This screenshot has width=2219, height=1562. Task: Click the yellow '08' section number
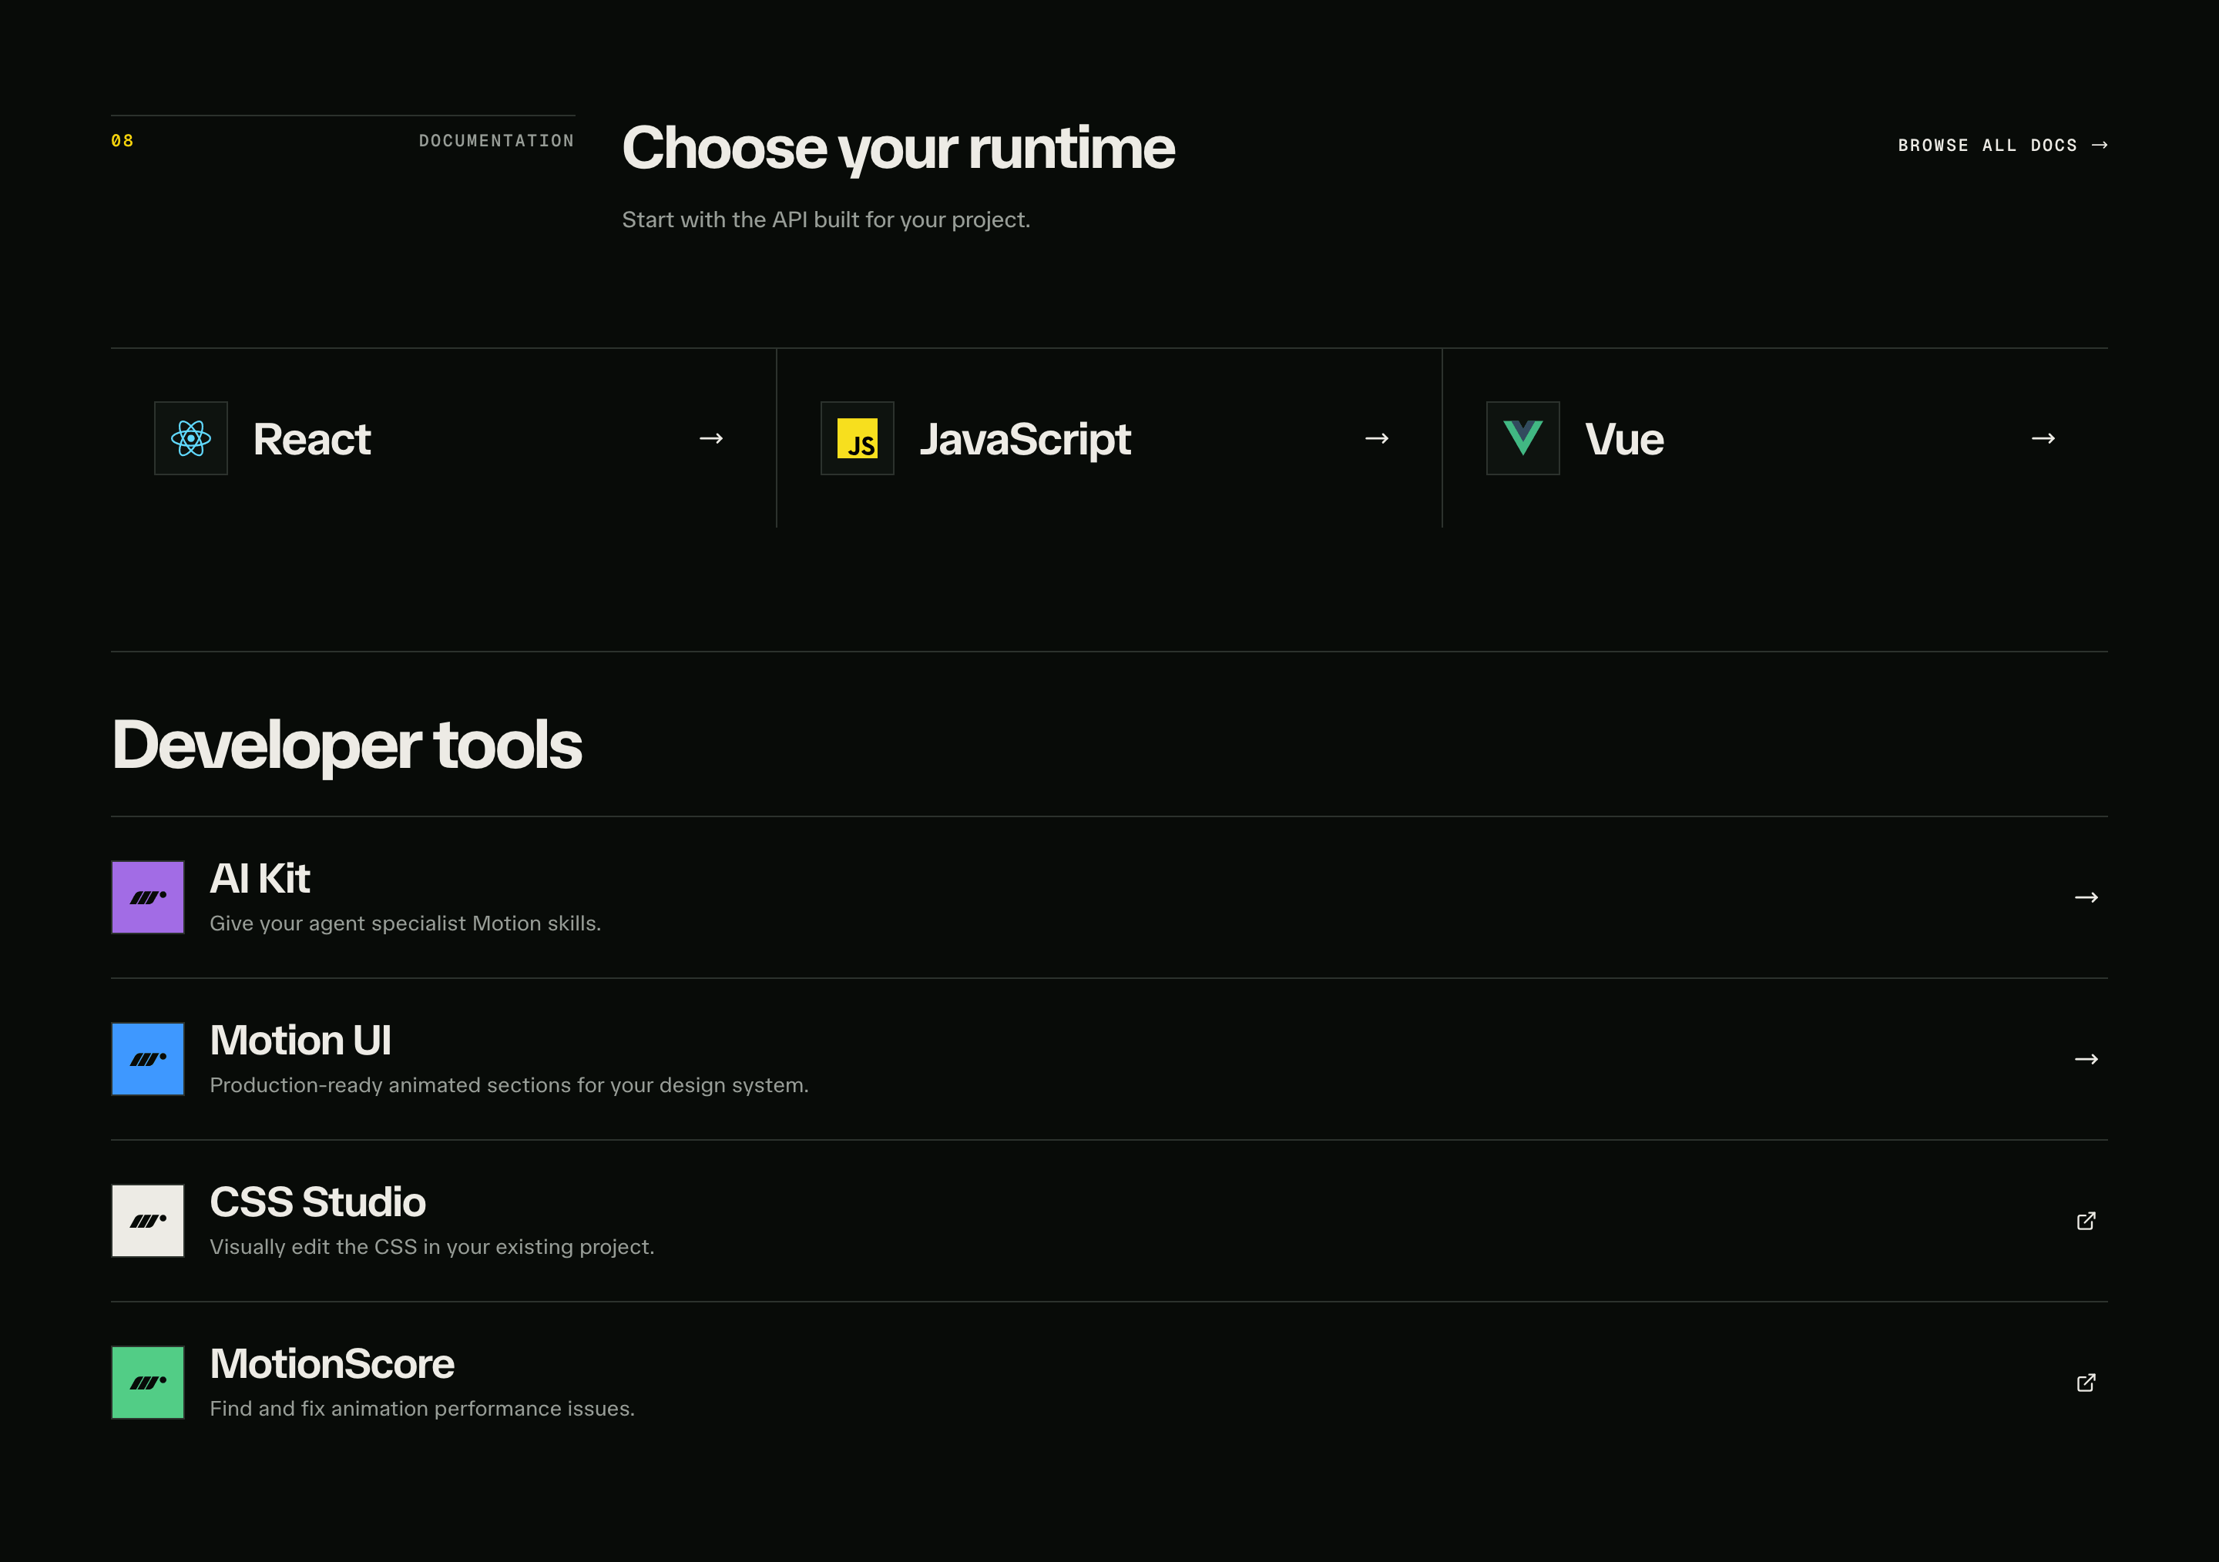point(123,141)
